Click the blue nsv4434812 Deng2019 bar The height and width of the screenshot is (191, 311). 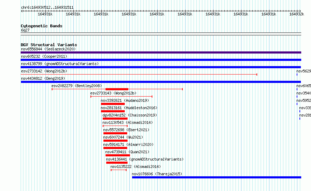click(x=161, y=82)
